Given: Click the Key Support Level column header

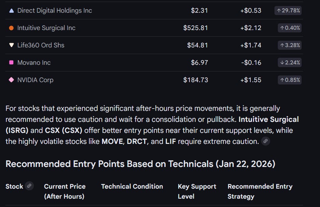Looking at the screenshot, I should tap(197, 191).
